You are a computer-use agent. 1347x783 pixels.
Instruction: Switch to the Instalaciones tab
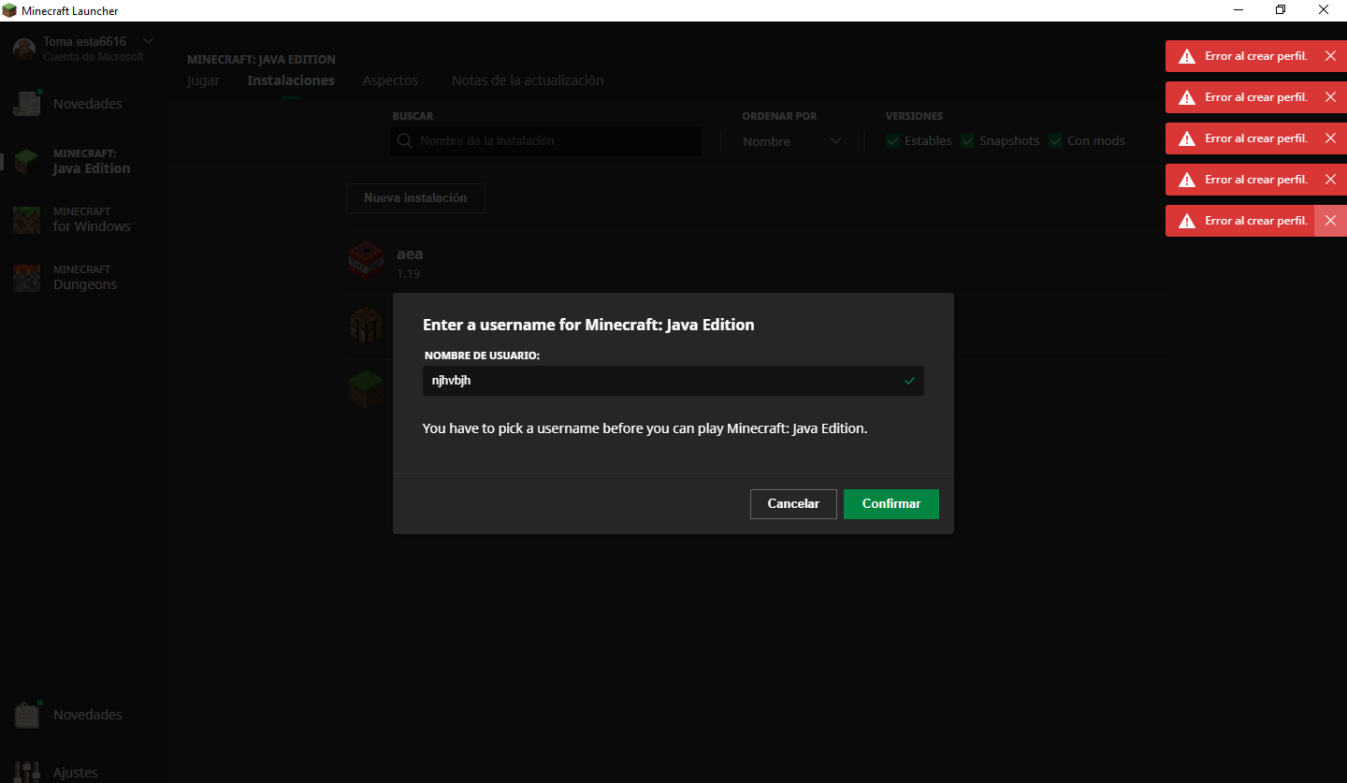(291, 80)
